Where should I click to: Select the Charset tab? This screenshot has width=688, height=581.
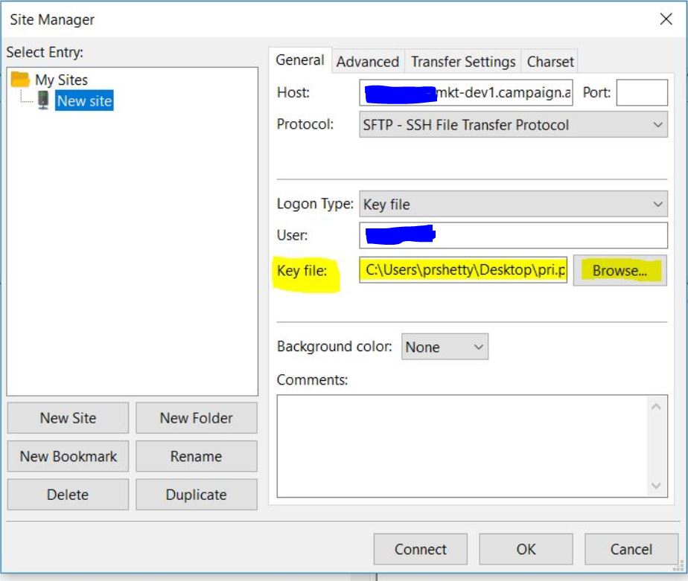coord(550,62)
